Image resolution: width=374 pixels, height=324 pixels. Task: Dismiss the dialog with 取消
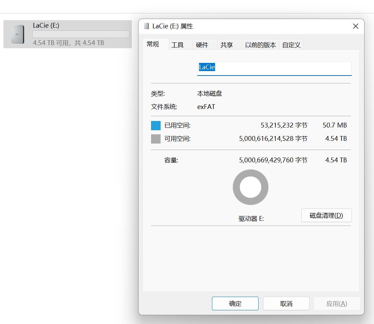286,303
